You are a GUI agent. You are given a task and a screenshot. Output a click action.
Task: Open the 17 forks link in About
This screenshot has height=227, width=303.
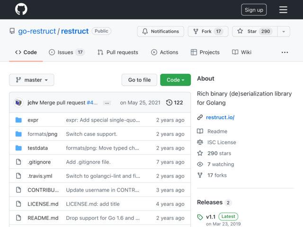(217, 175)
